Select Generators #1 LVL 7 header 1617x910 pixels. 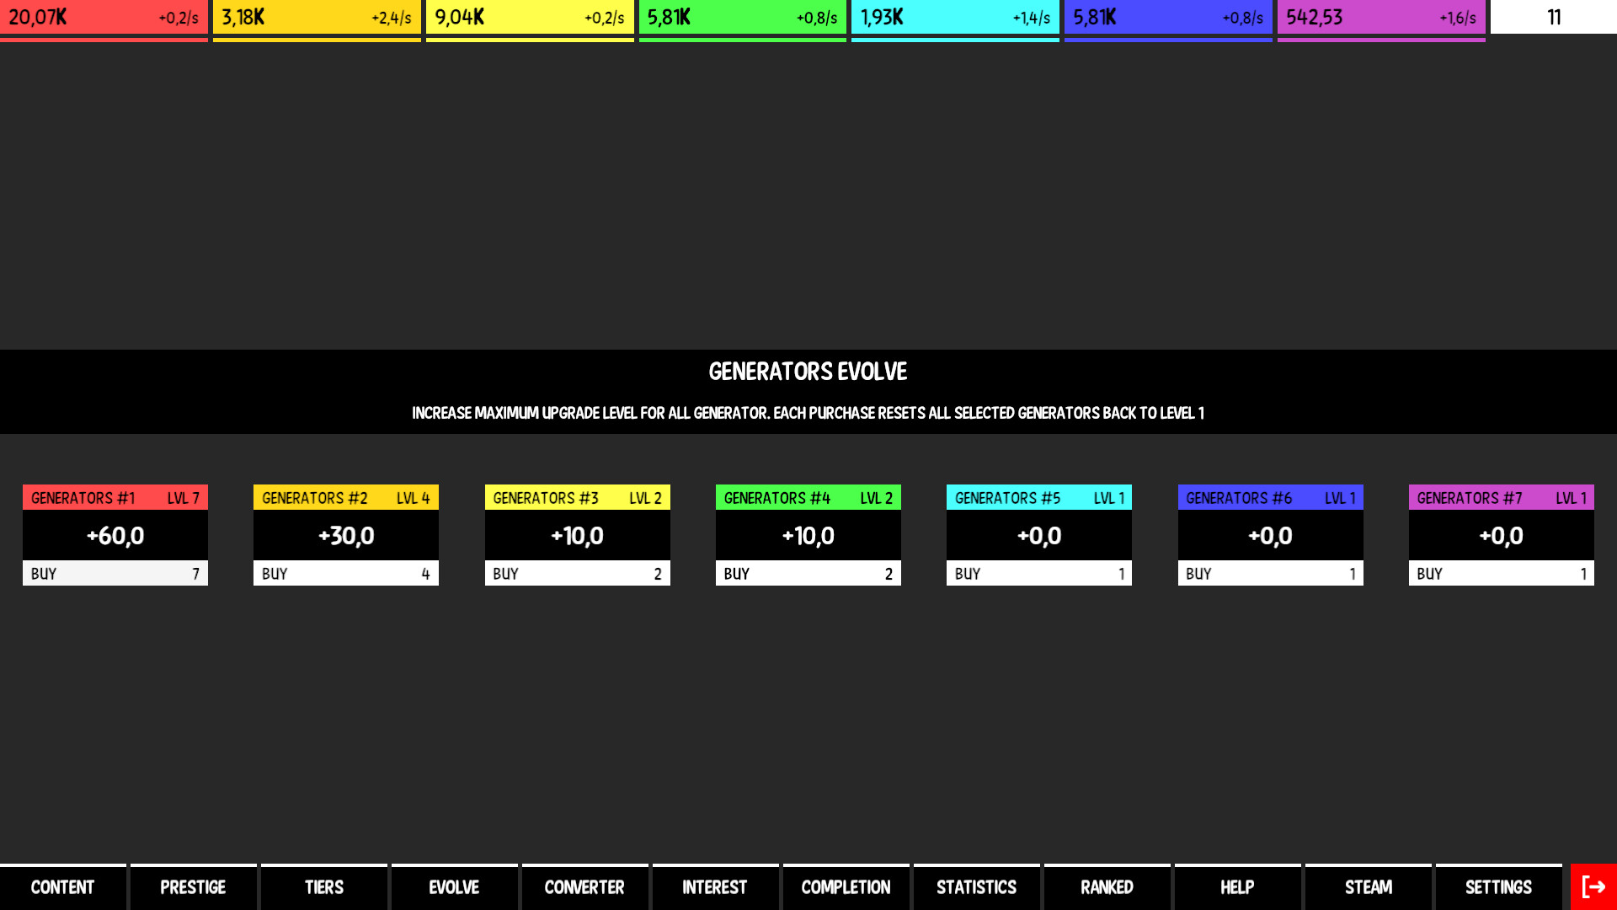pyautogui.click(x=115, y=497)
